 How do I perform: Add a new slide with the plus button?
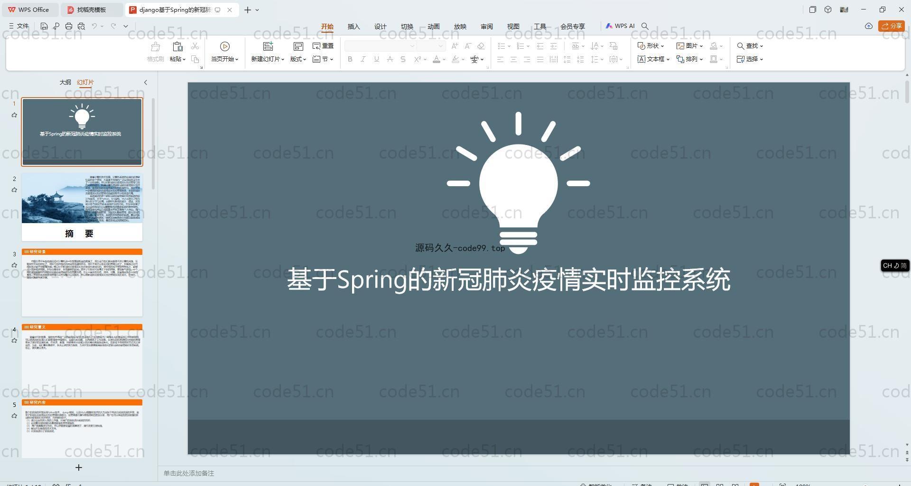pyautogui.click(x=79, y=468)
